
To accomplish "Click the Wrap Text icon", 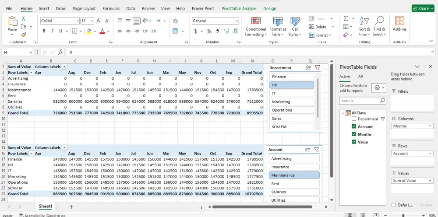I will (x=176, y=21).
